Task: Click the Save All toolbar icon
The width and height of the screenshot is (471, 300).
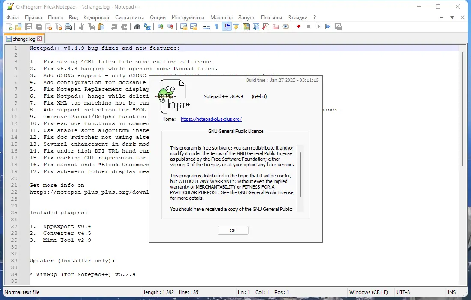Action: pyautogui.click(x=39, y=27)
